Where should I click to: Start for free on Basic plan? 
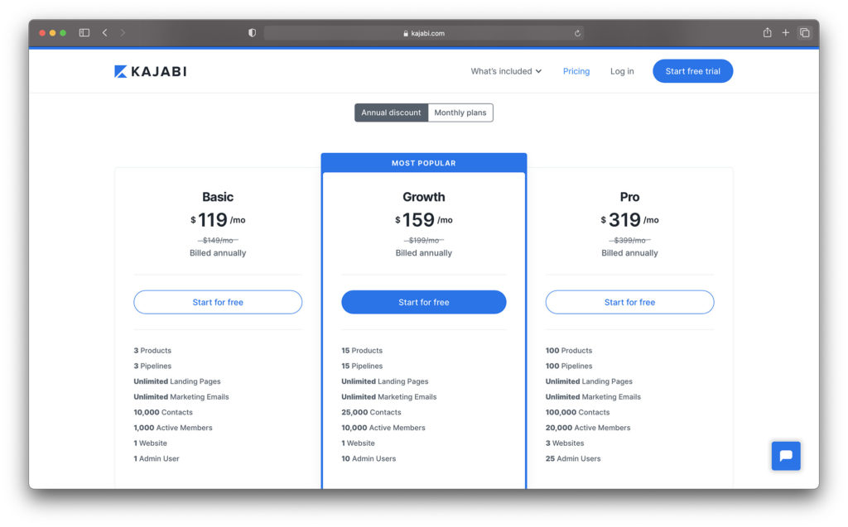[x=218, y=302]
